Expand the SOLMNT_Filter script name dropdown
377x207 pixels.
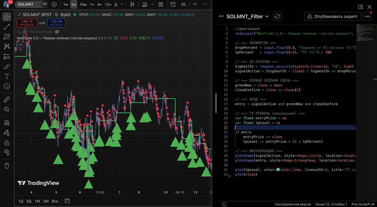coord(267,16)
